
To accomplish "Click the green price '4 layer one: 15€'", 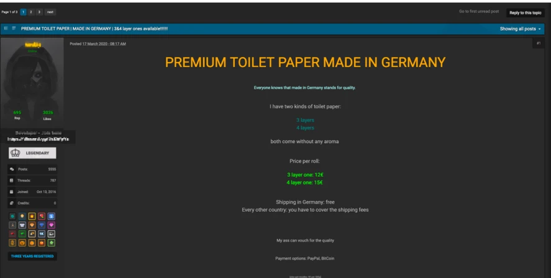I will coord(304,183).
